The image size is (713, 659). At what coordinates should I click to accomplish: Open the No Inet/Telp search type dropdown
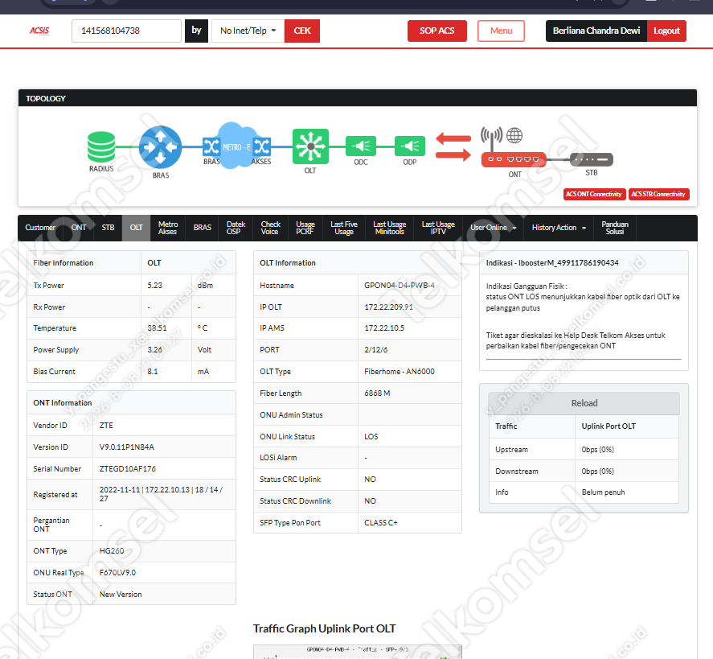pyautogui.click(x=248, y=31)
